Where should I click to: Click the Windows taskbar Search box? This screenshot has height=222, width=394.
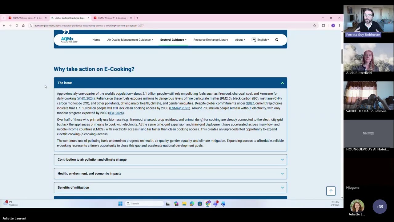point(144,203)
